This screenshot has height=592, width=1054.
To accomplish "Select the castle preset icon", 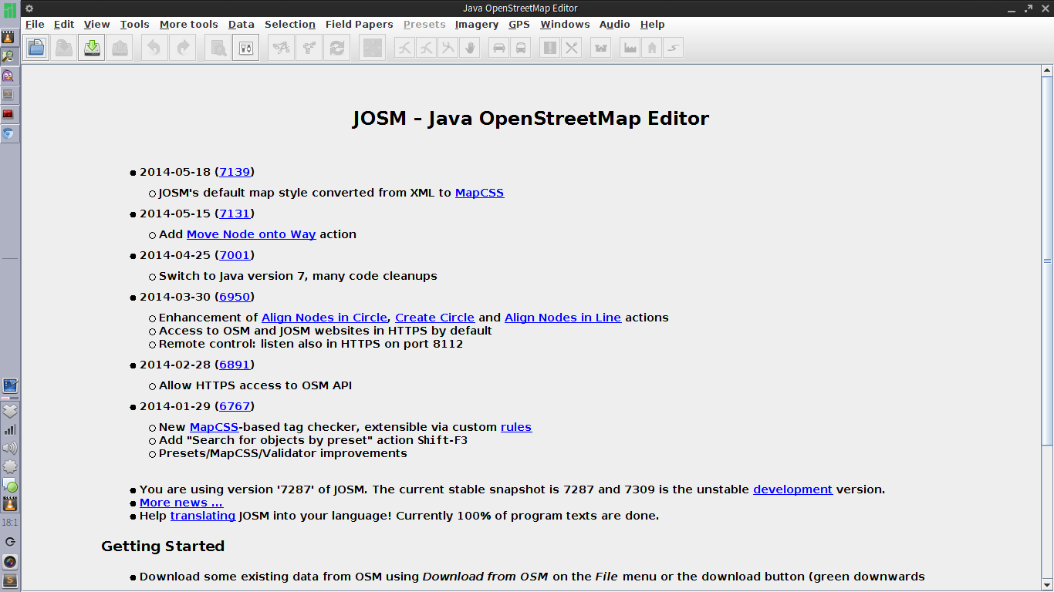I will click(x=601, y=48).
